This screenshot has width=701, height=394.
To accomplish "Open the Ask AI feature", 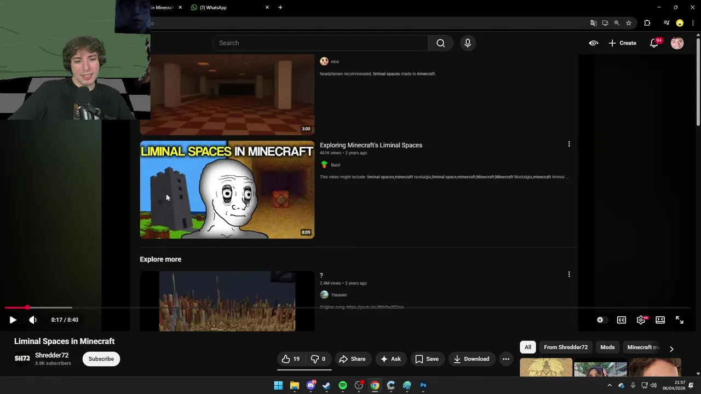I will pyautogui.click(x=390, y=359).
